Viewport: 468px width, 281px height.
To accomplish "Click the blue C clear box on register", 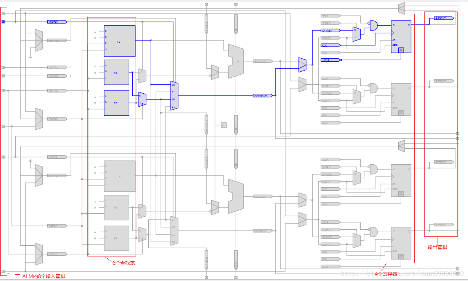I will pyautogui.click(x=401, y=49).
